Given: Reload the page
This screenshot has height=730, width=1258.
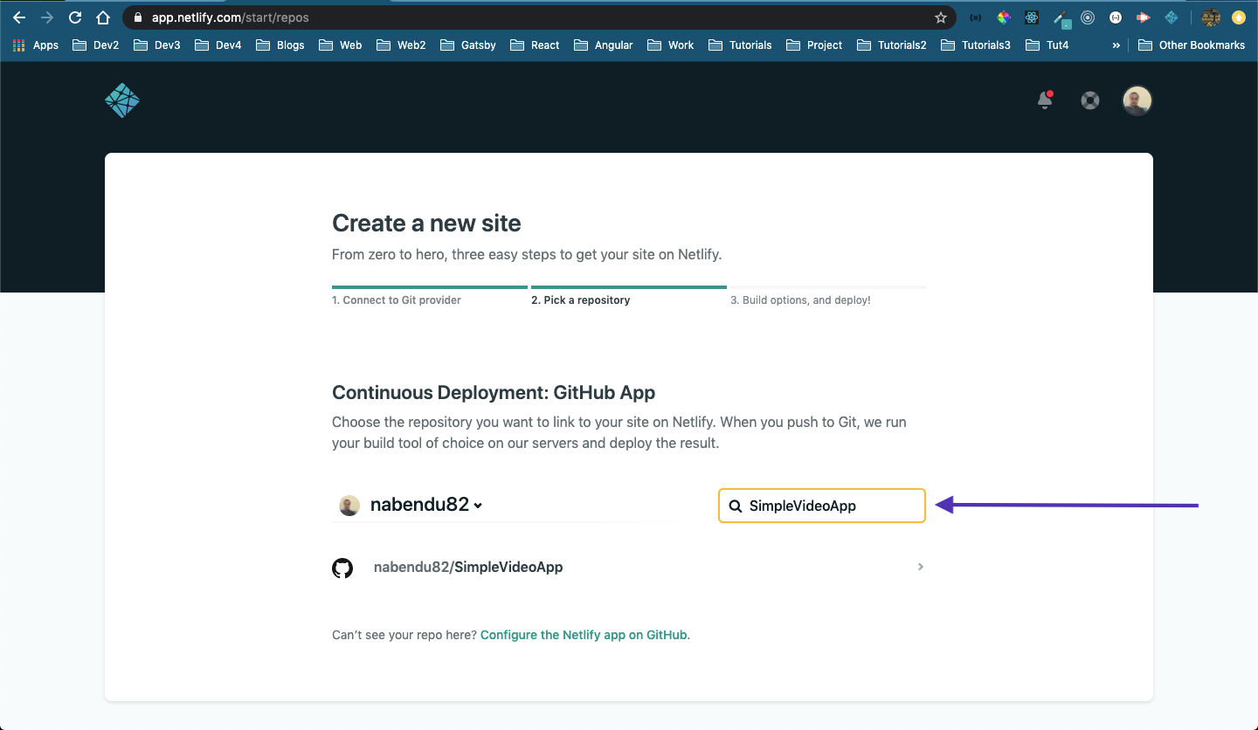Looking at the screenshot, I should [75, 17].
